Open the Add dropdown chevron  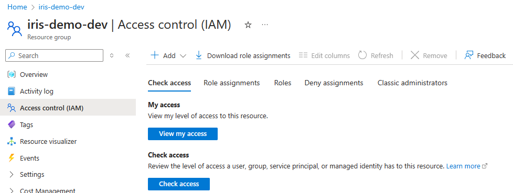[x=183, y=56]
